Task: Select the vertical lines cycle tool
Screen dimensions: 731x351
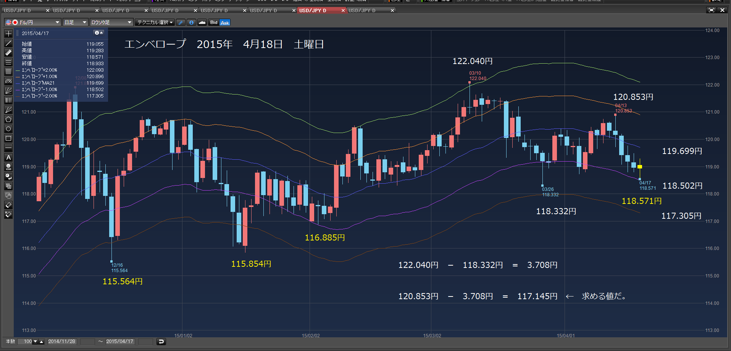Action: point(8,100)
